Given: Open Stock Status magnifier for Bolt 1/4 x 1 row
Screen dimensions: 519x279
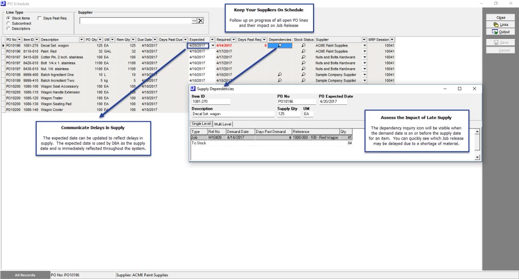Looking at the screenshot, I should pos(303,63).
